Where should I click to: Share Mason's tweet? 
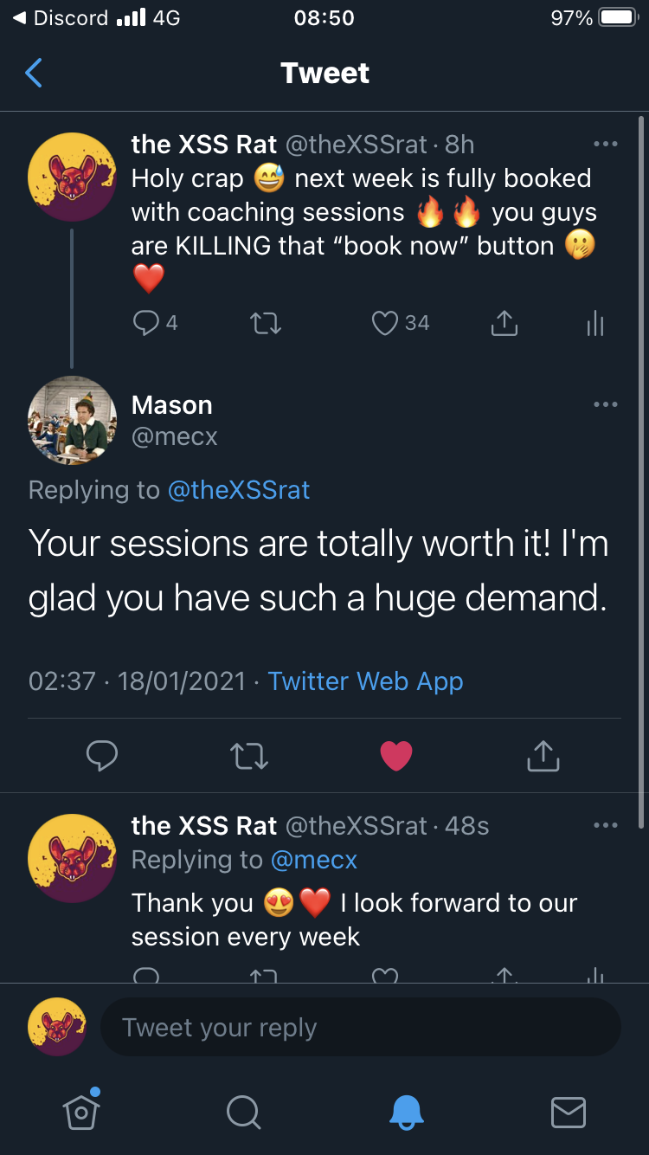543,755
